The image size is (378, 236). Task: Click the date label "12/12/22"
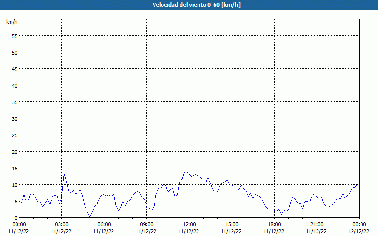[x=359, y=231]
